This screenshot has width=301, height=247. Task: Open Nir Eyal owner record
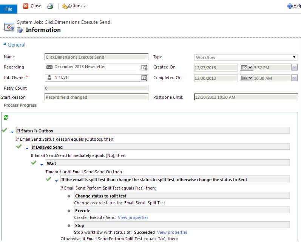[62, 77]
